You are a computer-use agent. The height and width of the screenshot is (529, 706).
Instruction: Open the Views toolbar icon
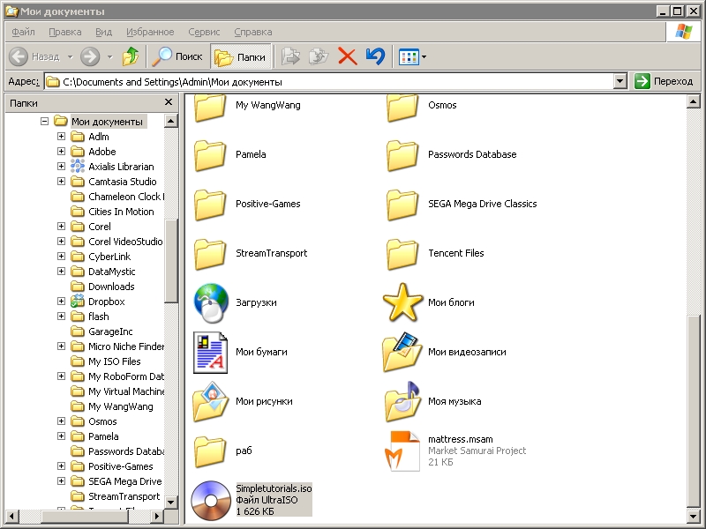coord(409,57)
